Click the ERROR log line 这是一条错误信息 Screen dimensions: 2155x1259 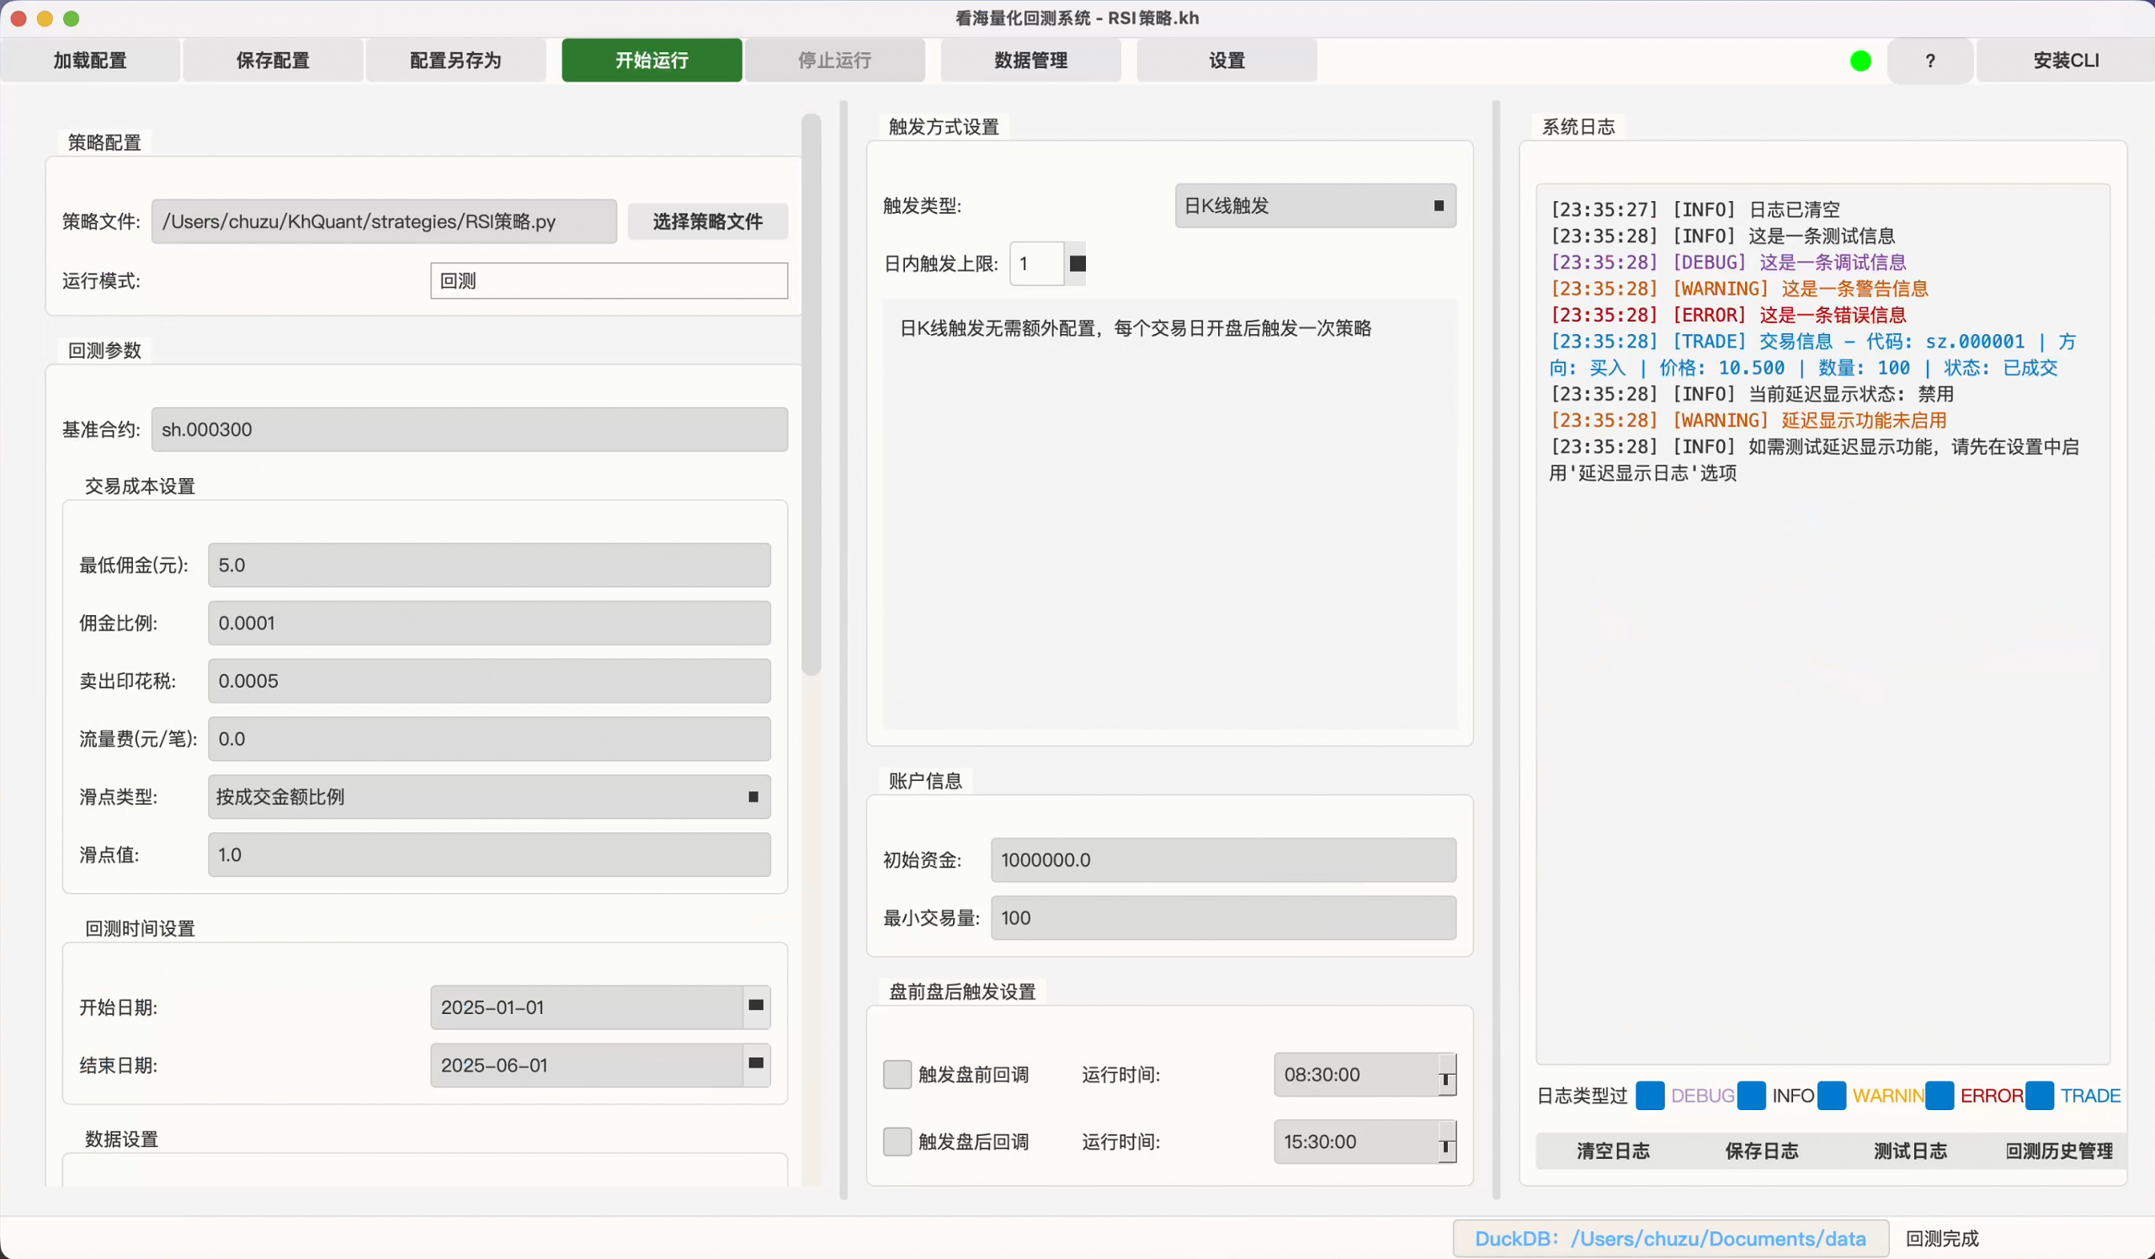click(x=1728, y=315)
